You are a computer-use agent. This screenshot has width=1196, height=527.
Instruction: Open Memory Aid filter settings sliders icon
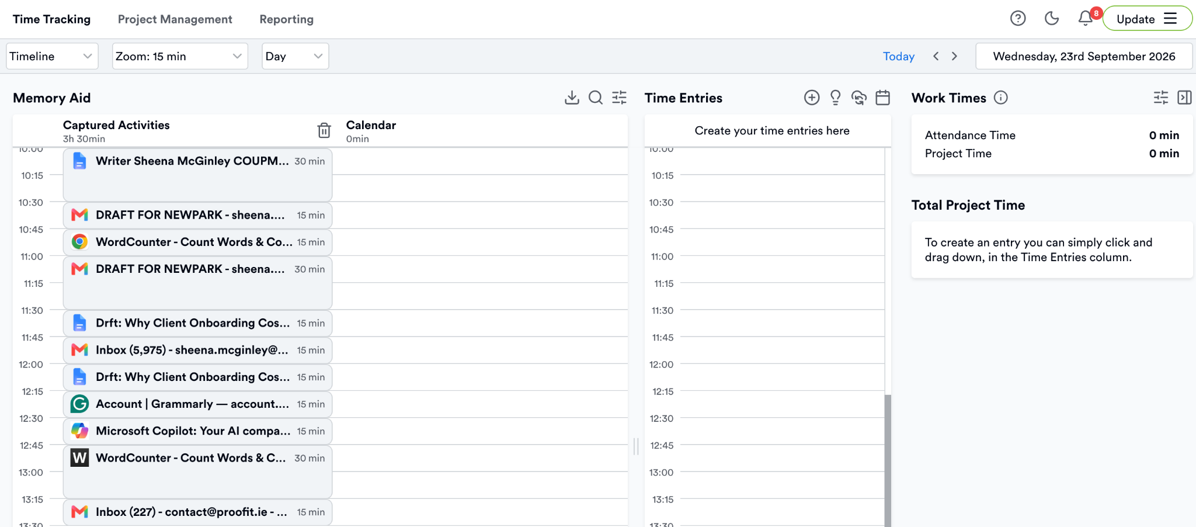[x=620, y=98]
